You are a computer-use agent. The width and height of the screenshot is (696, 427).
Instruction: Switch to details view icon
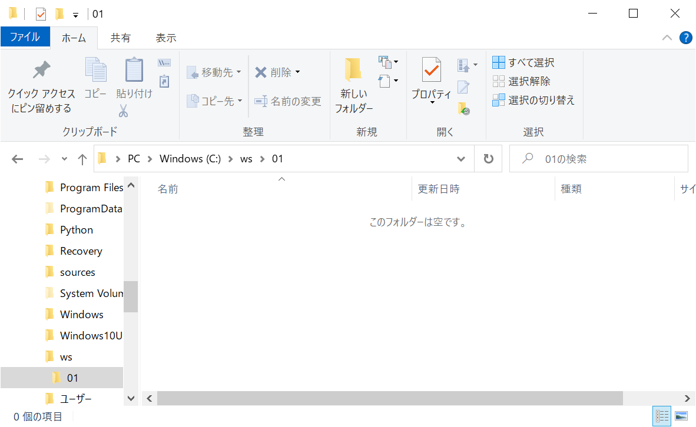coord(662,416)
